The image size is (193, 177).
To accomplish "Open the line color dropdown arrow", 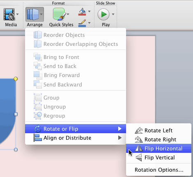I will [x=89, y=23].
